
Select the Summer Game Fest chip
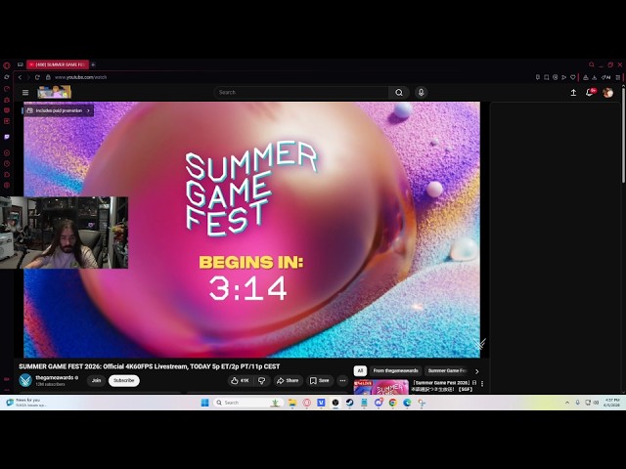pyautogui.click(x=447, y=371)
